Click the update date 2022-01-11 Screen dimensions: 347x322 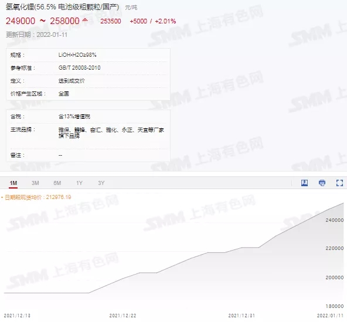[52, 35]
